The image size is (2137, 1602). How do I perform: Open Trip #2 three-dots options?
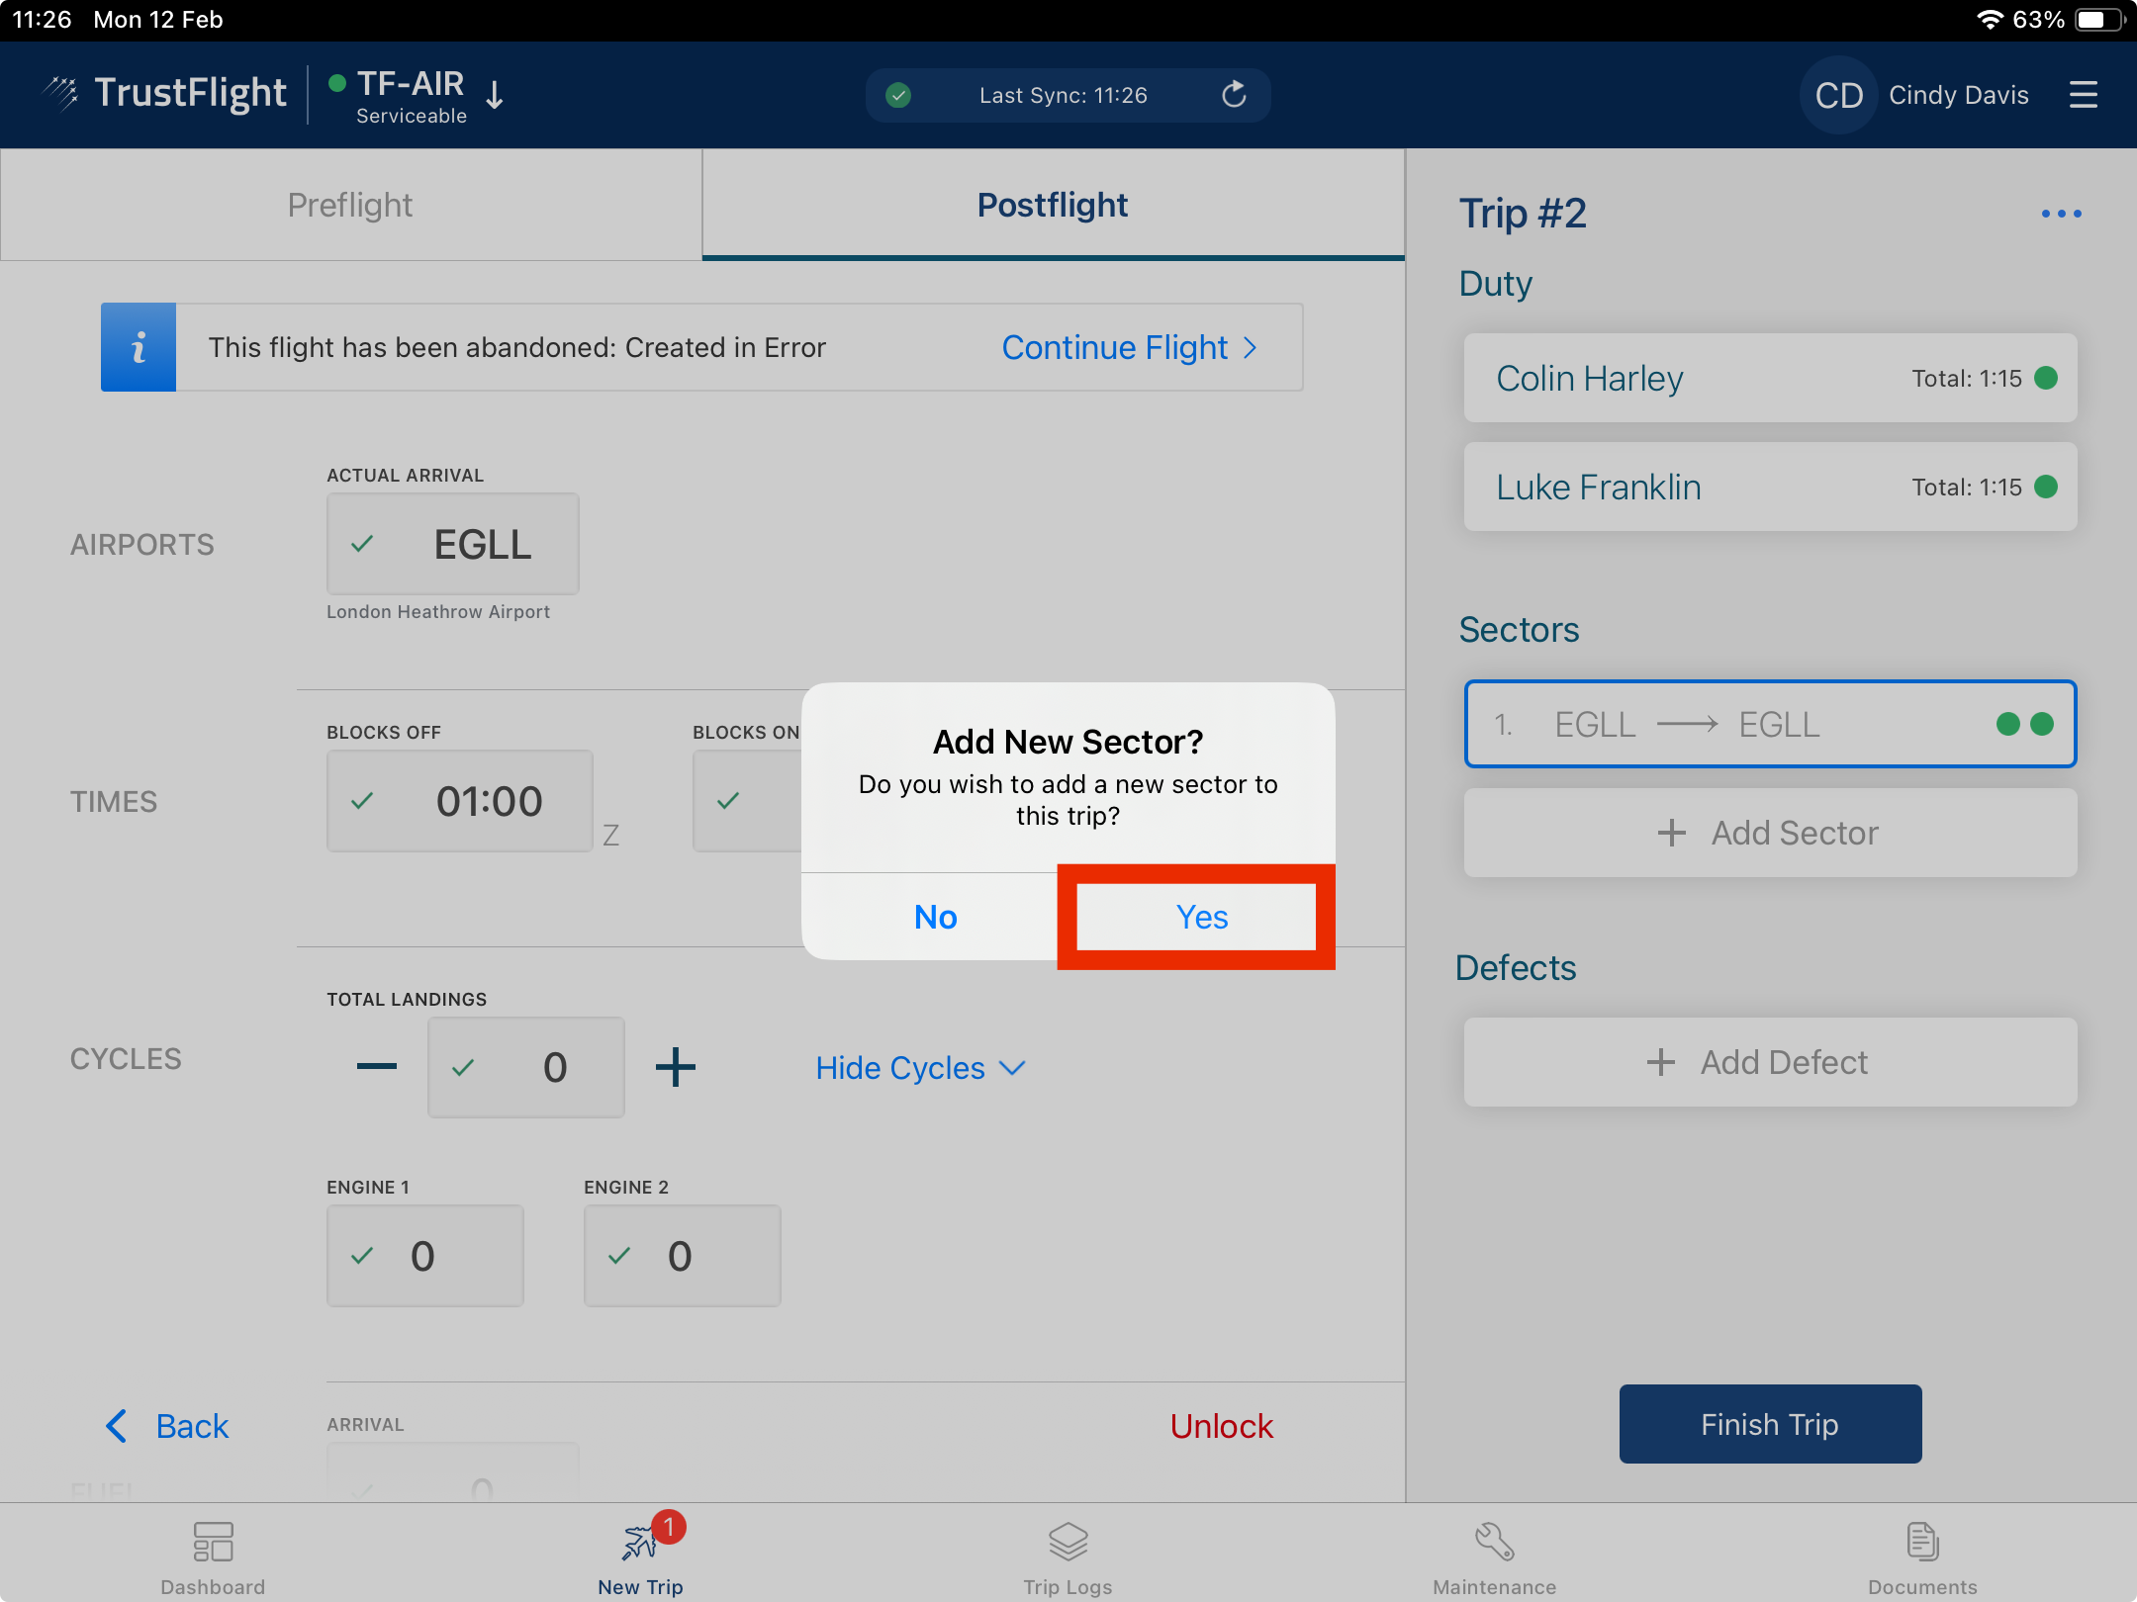pos(2061,214)
